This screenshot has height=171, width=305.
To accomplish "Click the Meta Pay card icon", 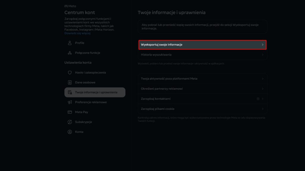I will (70, 112).
